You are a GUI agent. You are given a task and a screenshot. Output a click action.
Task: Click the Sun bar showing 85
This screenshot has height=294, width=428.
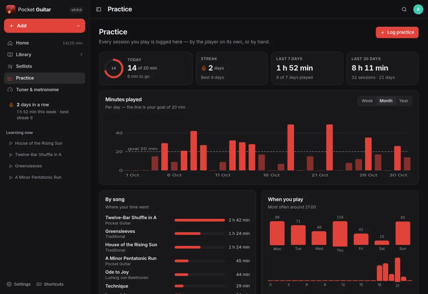pyautogui.click(x=403, y=233)
